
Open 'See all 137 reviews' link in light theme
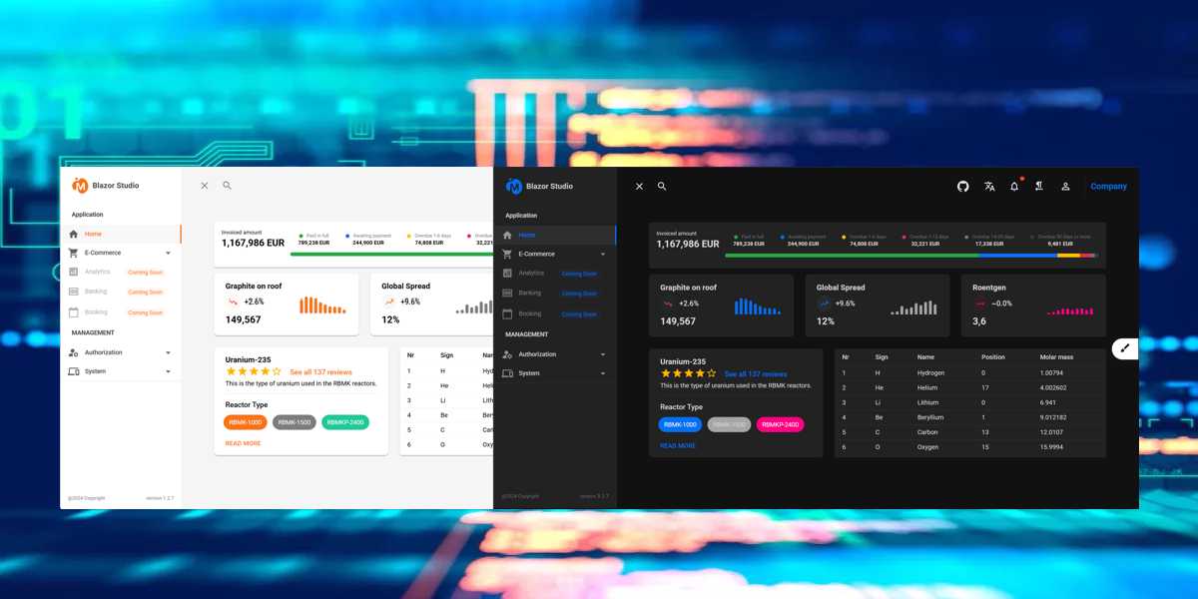coord(320,372)
